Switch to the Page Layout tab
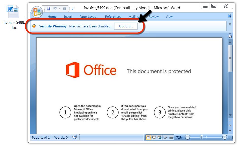This screenshot has height=146, width=238. [88, 17]
